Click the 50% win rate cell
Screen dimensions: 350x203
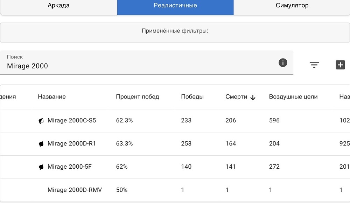(x=122, y=190)
